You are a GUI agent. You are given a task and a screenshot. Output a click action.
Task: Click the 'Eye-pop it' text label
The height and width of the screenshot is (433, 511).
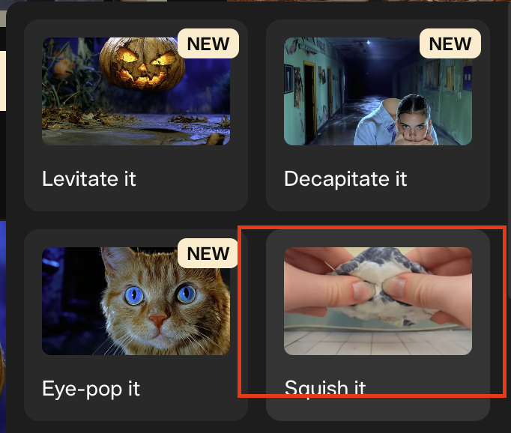click(x=91, y=389)
